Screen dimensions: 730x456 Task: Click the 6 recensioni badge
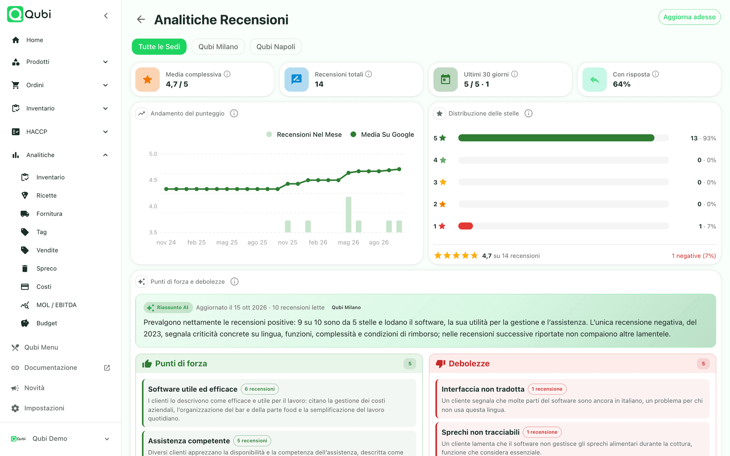coord(260,389)
